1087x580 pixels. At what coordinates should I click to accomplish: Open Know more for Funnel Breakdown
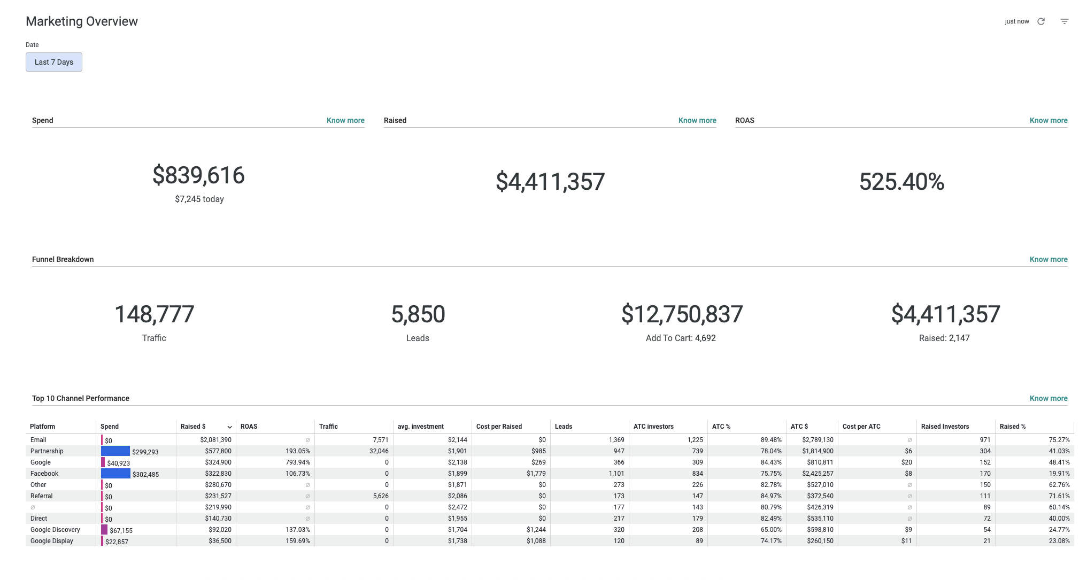coord(1048,259)
